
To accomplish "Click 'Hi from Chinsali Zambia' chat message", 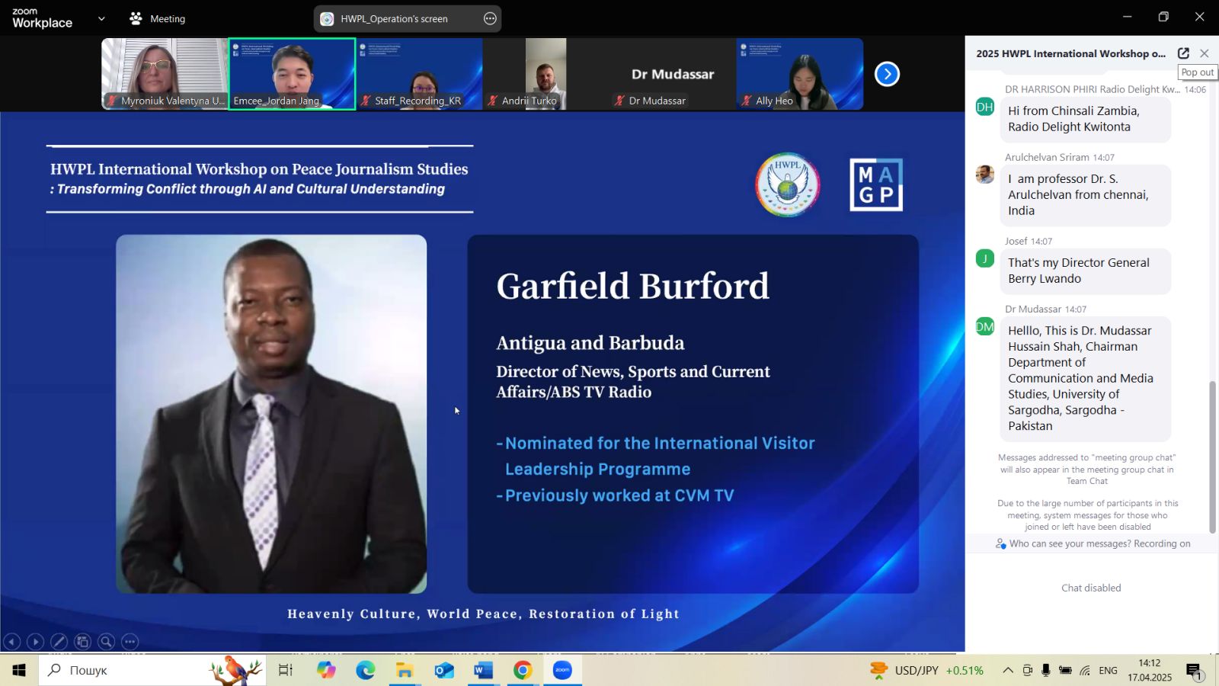I will 1085,119.
